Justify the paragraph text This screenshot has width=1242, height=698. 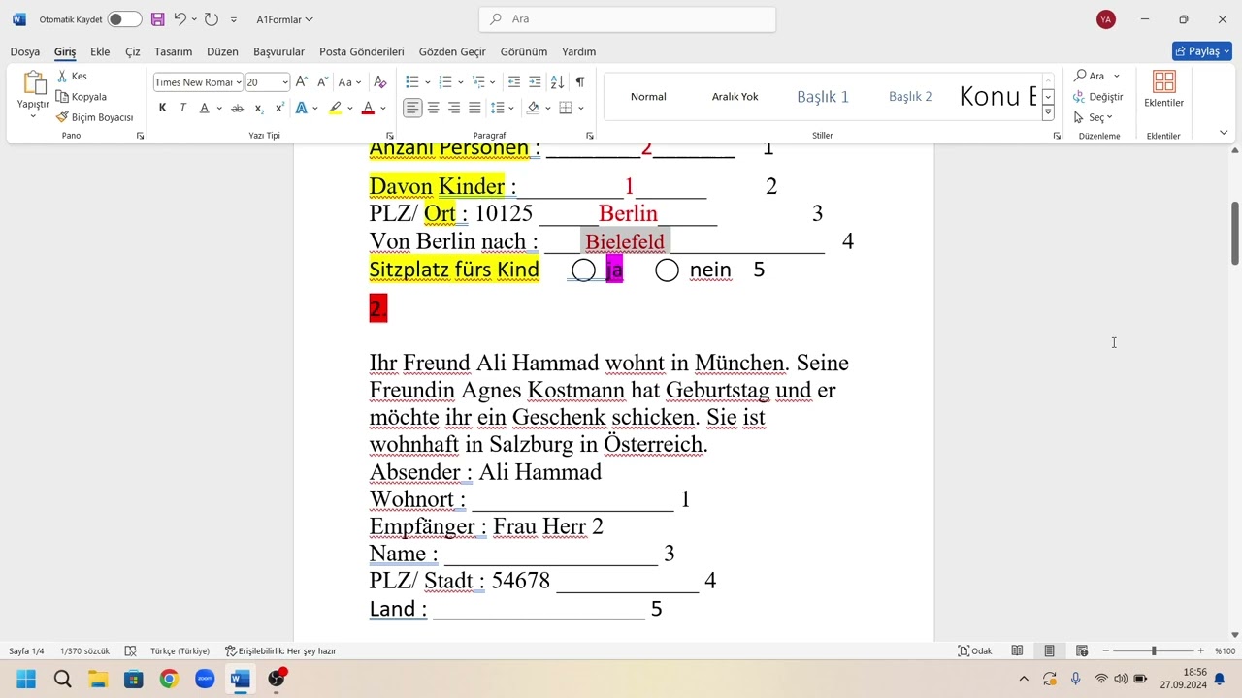tap(474, 109)
